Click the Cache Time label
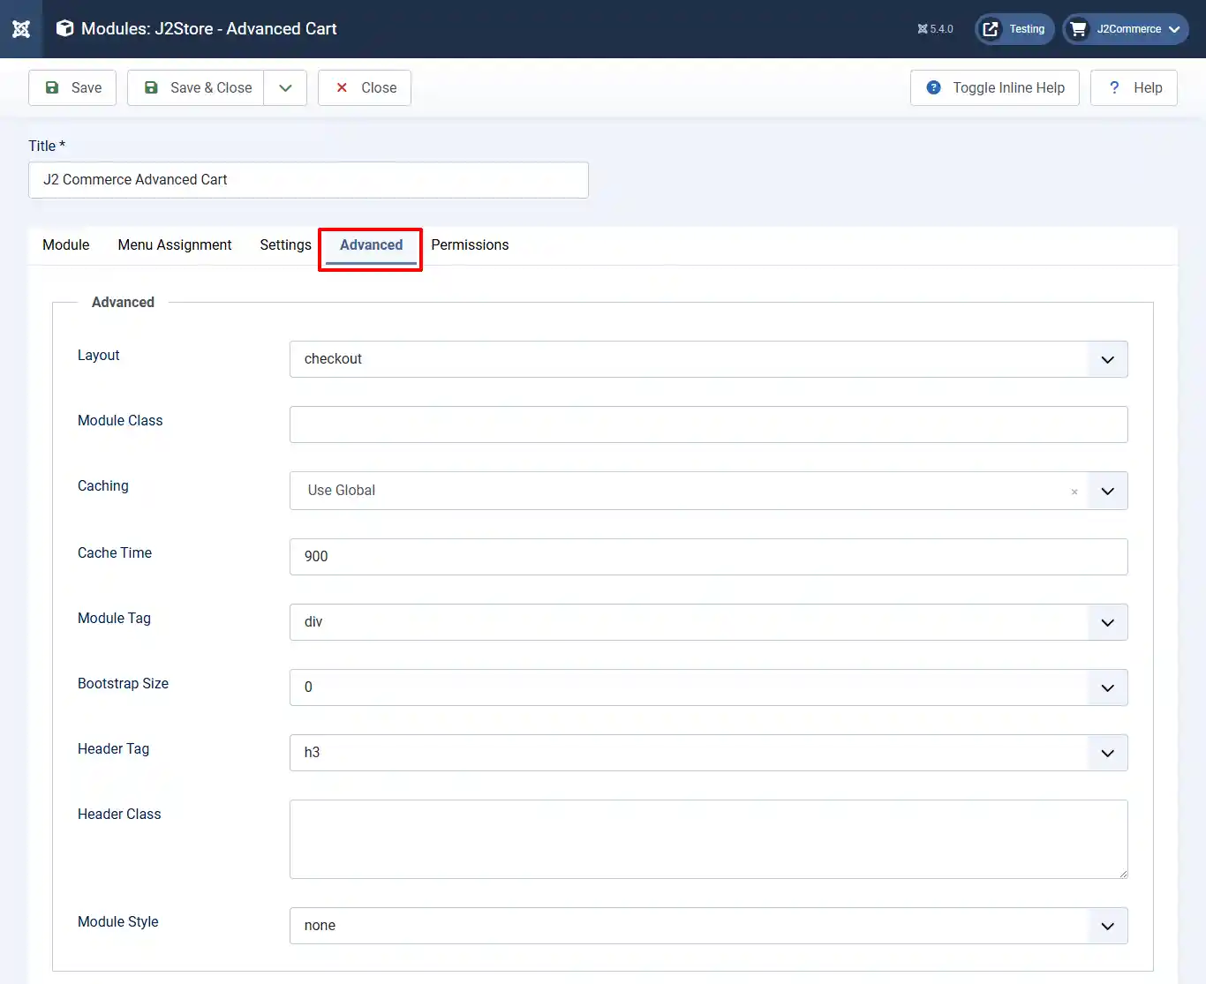 pos(115,552)
